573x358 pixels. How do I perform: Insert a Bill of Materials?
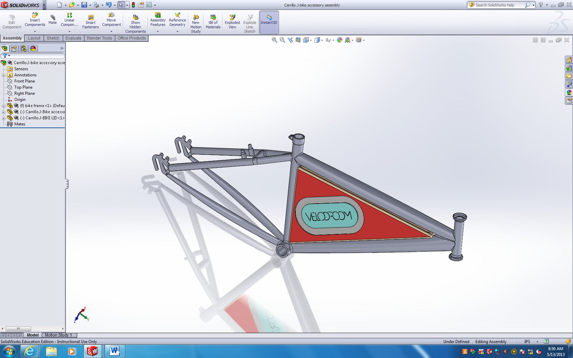click(213, 22)
